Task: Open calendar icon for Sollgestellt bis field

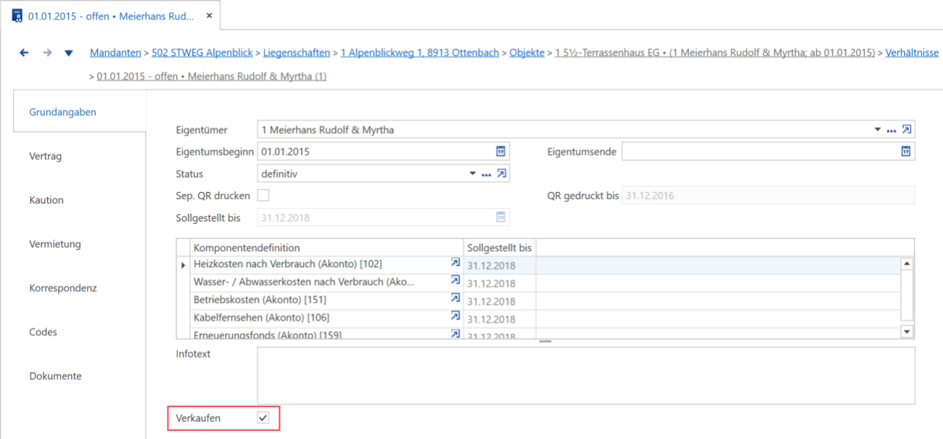Action: 501,217
